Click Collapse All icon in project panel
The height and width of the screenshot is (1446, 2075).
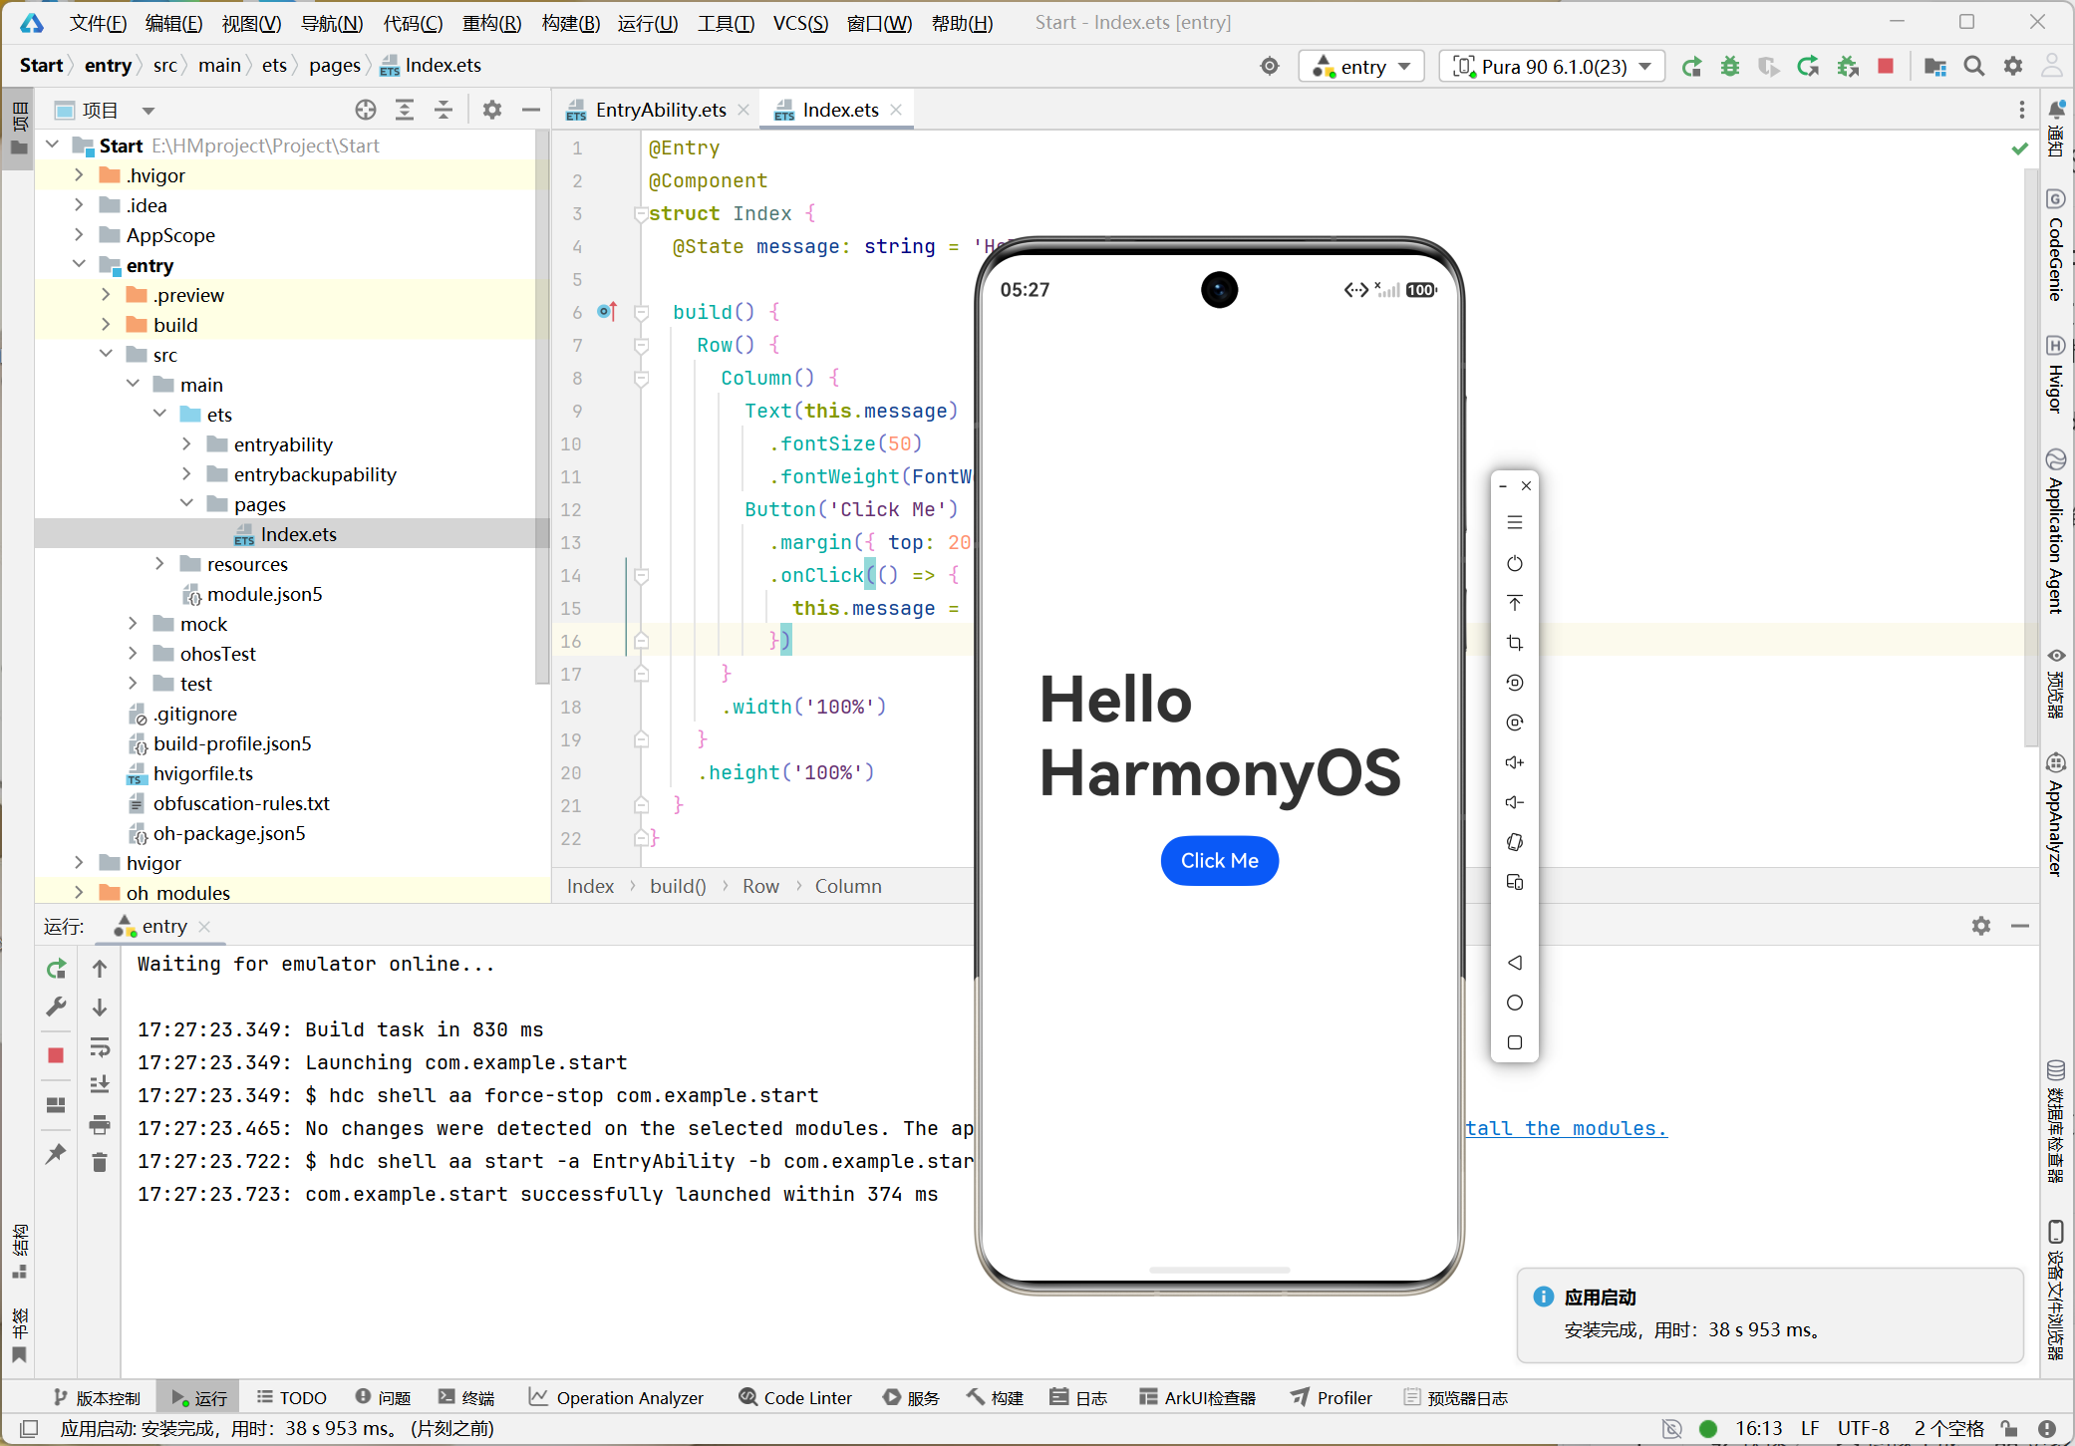tap(444, 110)
